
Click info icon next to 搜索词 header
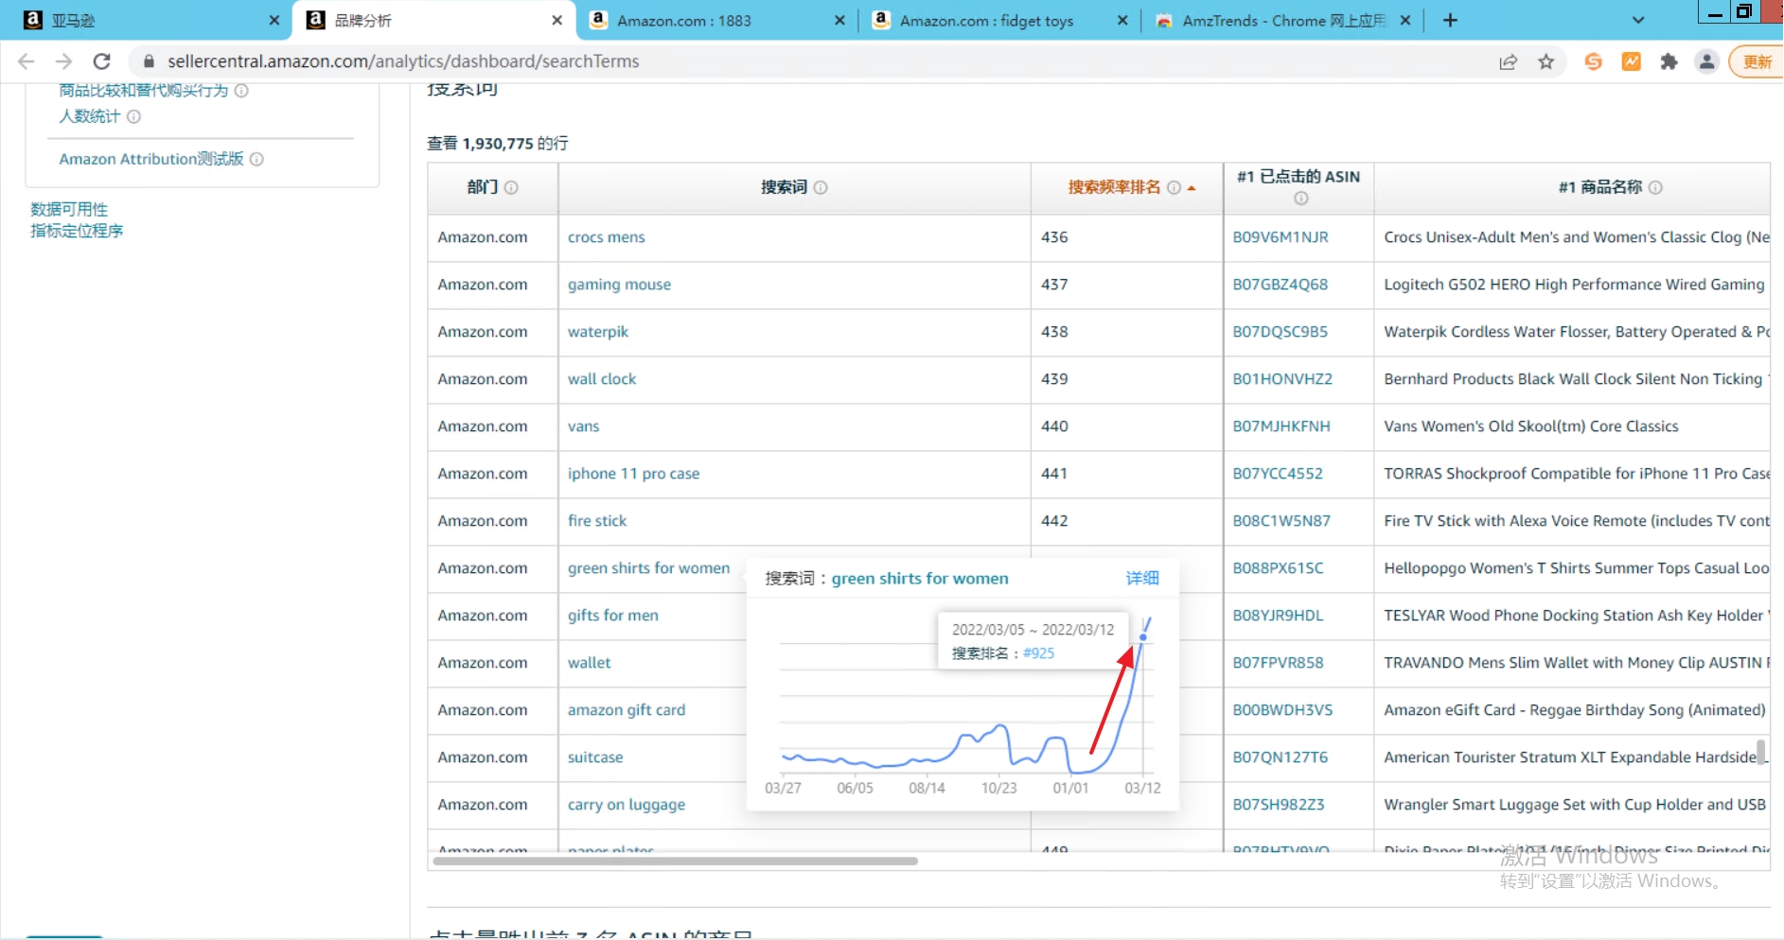point(821,187)
